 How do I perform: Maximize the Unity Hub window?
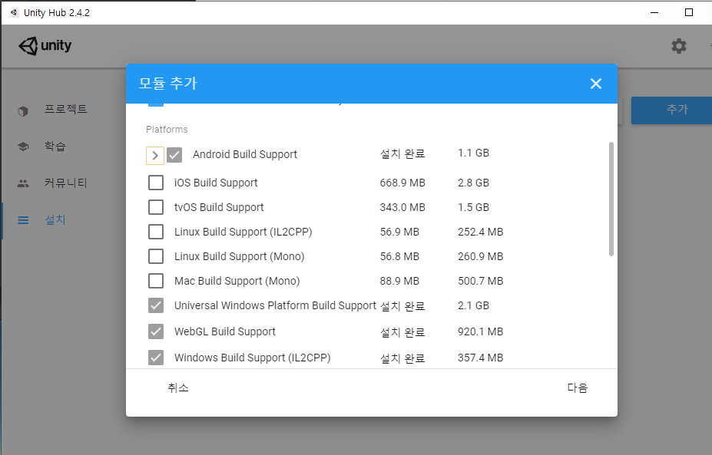[689, 12]
